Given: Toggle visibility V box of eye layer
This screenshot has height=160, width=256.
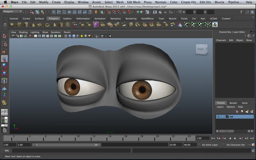Looking at the screenshot, I should pyautogui.click(x=219, y=117).
